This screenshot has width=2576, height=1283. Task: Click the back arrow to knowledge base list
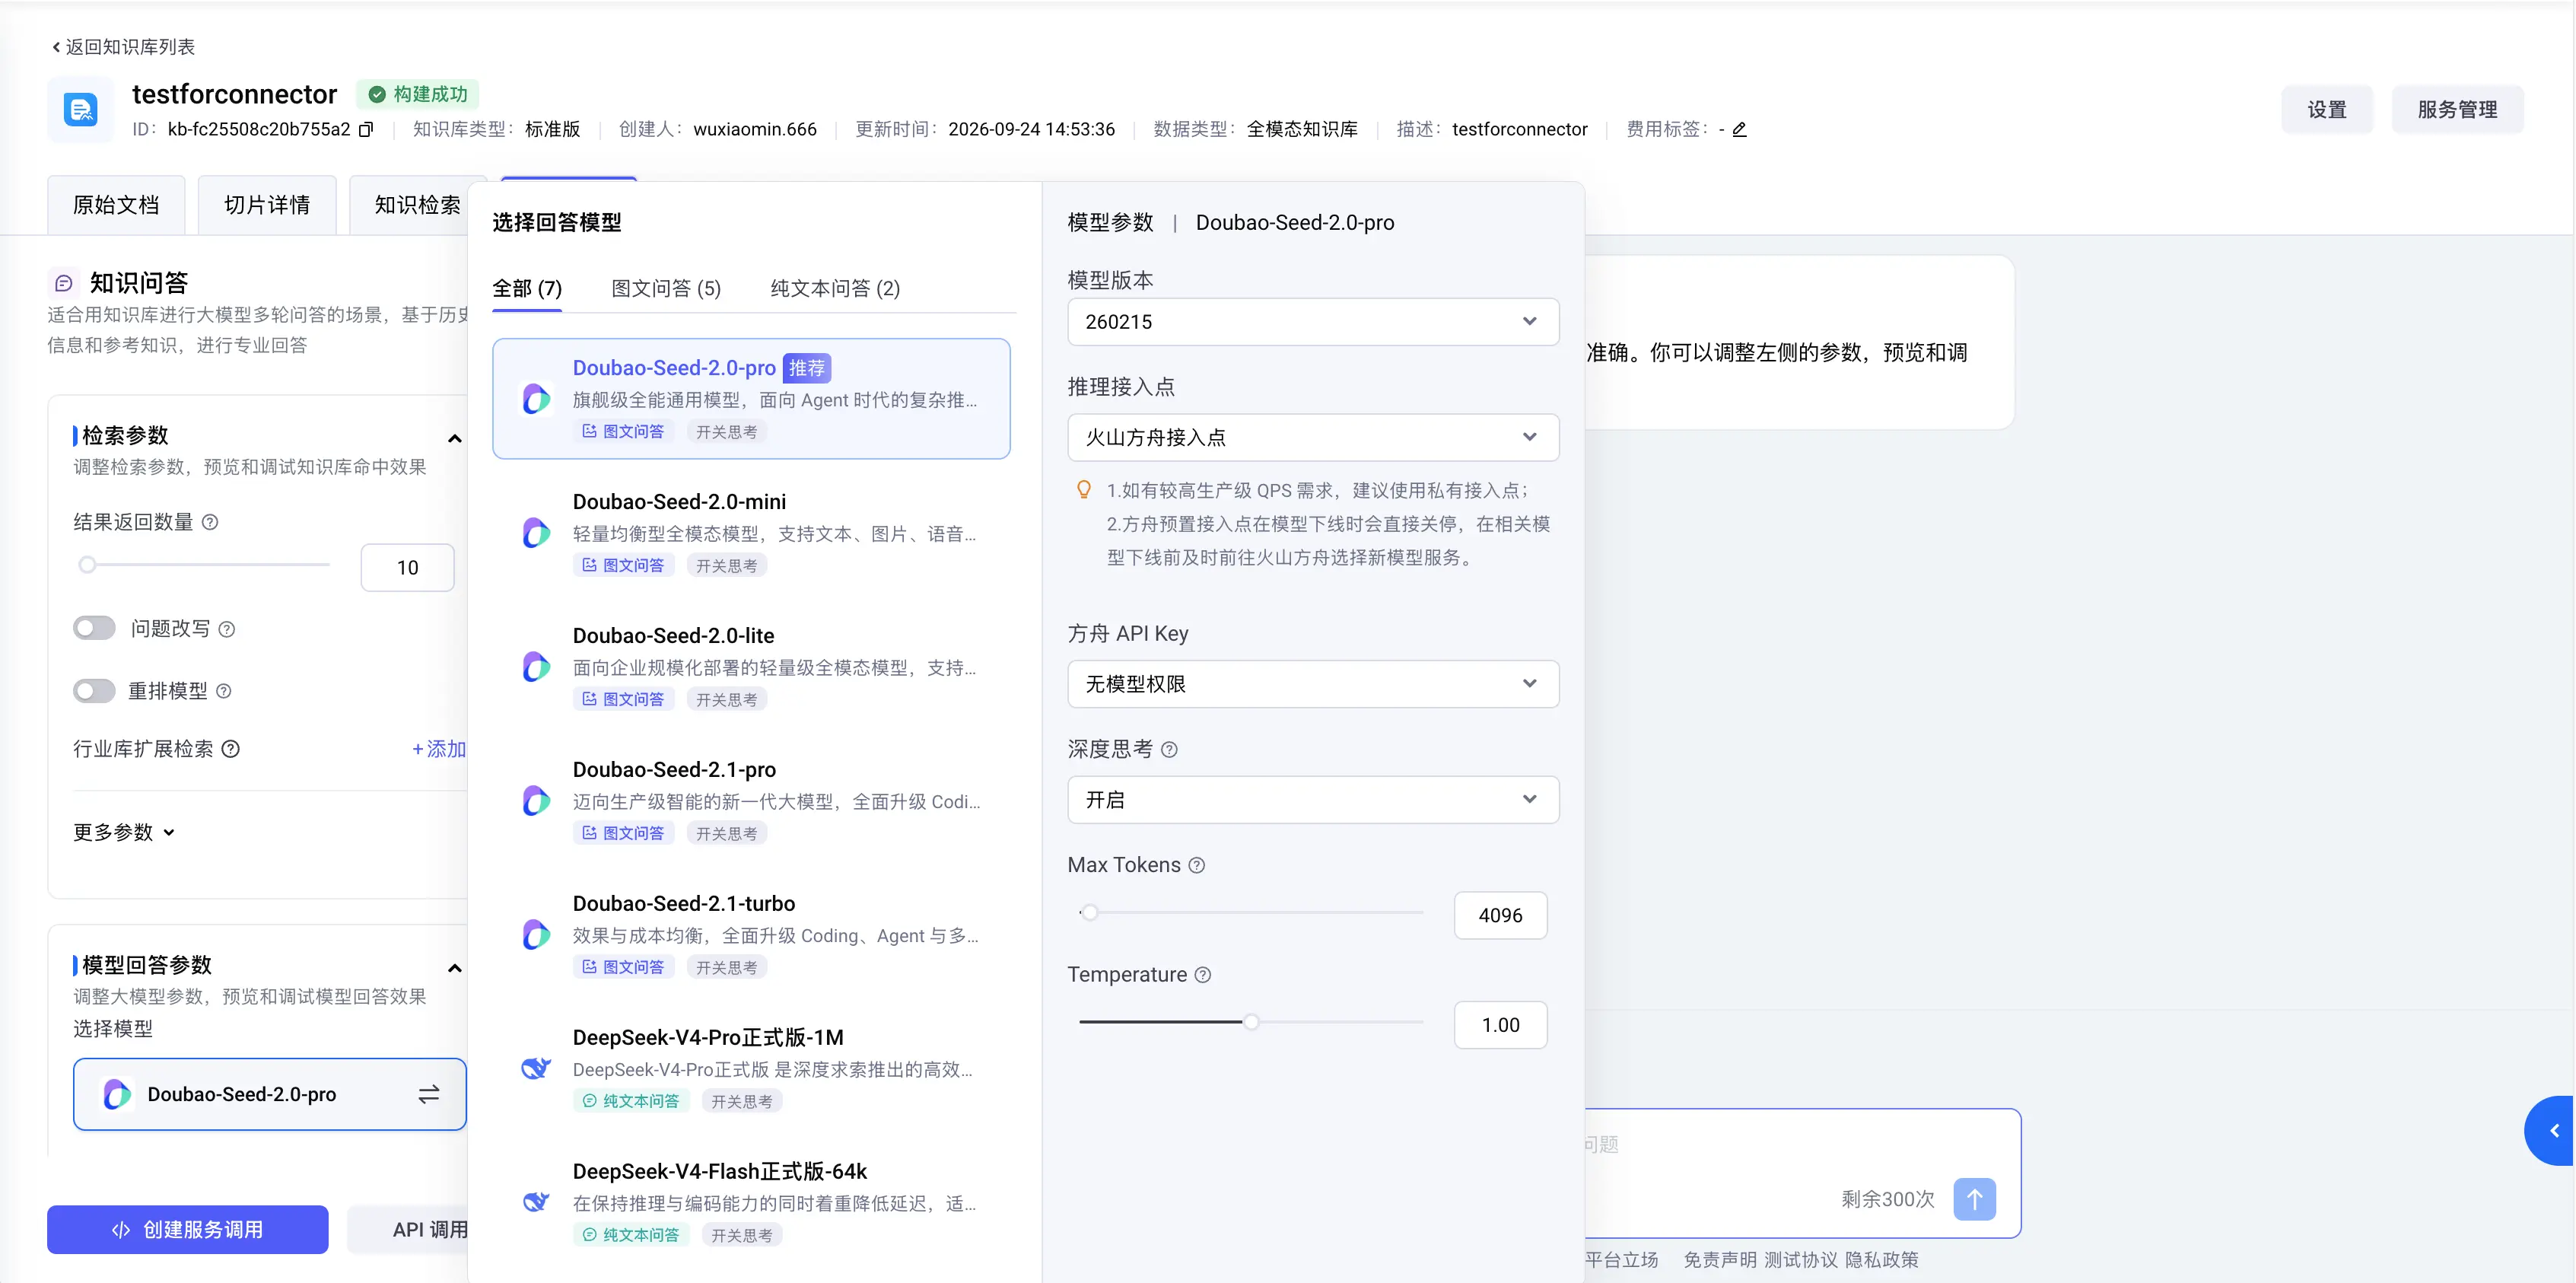click(56, 47)
